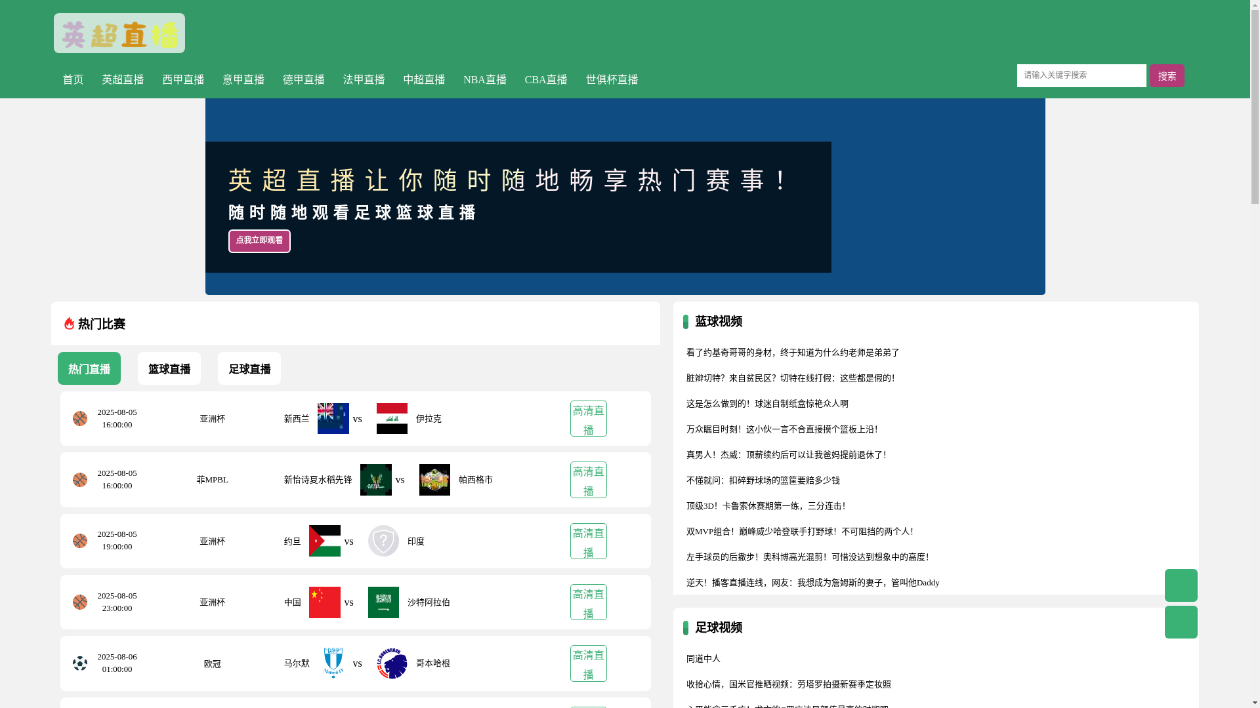Click the 篮球视频 section heading

[x=719, y=321]
